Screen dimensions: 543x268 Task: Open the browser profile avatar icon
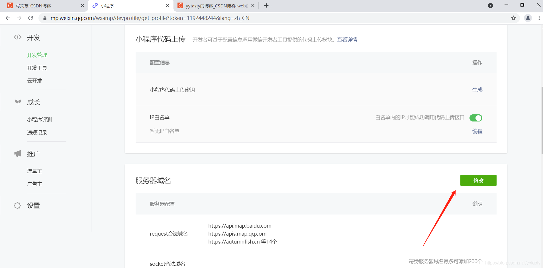click(528, 18)
